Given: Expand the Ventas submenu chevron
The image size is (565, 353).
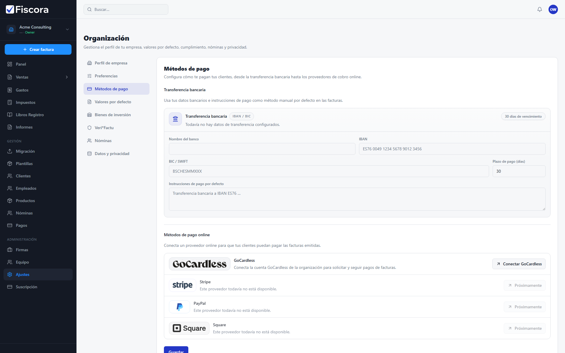Looking at the screenshot, I should [67, 77].
